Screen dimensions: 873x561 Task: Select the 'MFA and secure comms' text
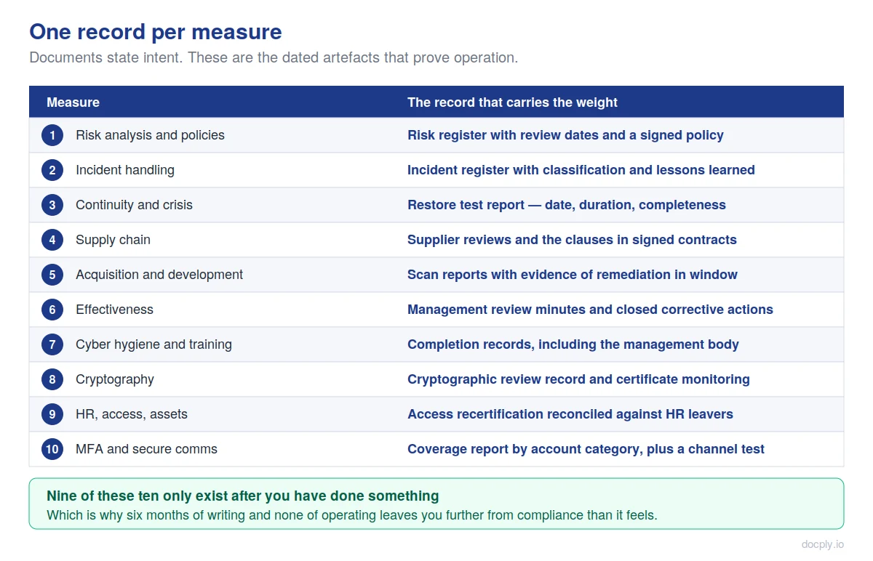(146, 449)
